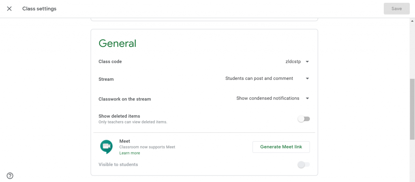
Task: Click the Class settings title
Action: 39,9
